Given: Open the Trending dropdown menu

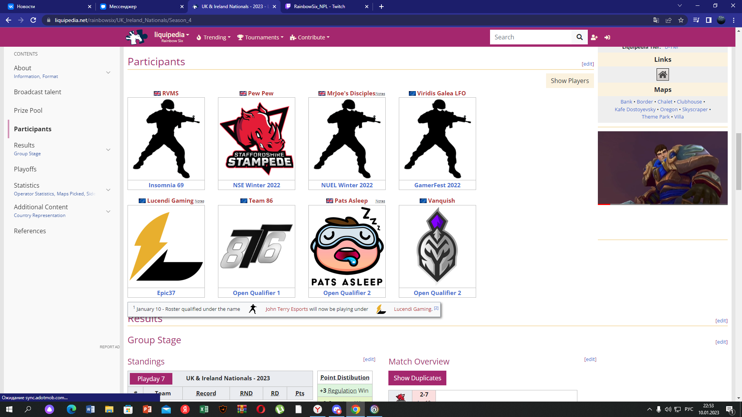Looking at the screenshot, I should (214, 37).
